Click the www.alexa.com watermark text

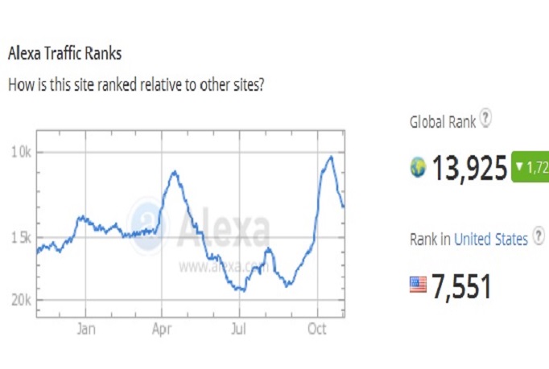click(222, 266)
